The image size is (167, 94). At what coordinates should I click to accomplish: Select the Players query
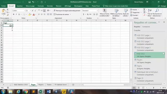pyautogui.click(x=149, y=61)
